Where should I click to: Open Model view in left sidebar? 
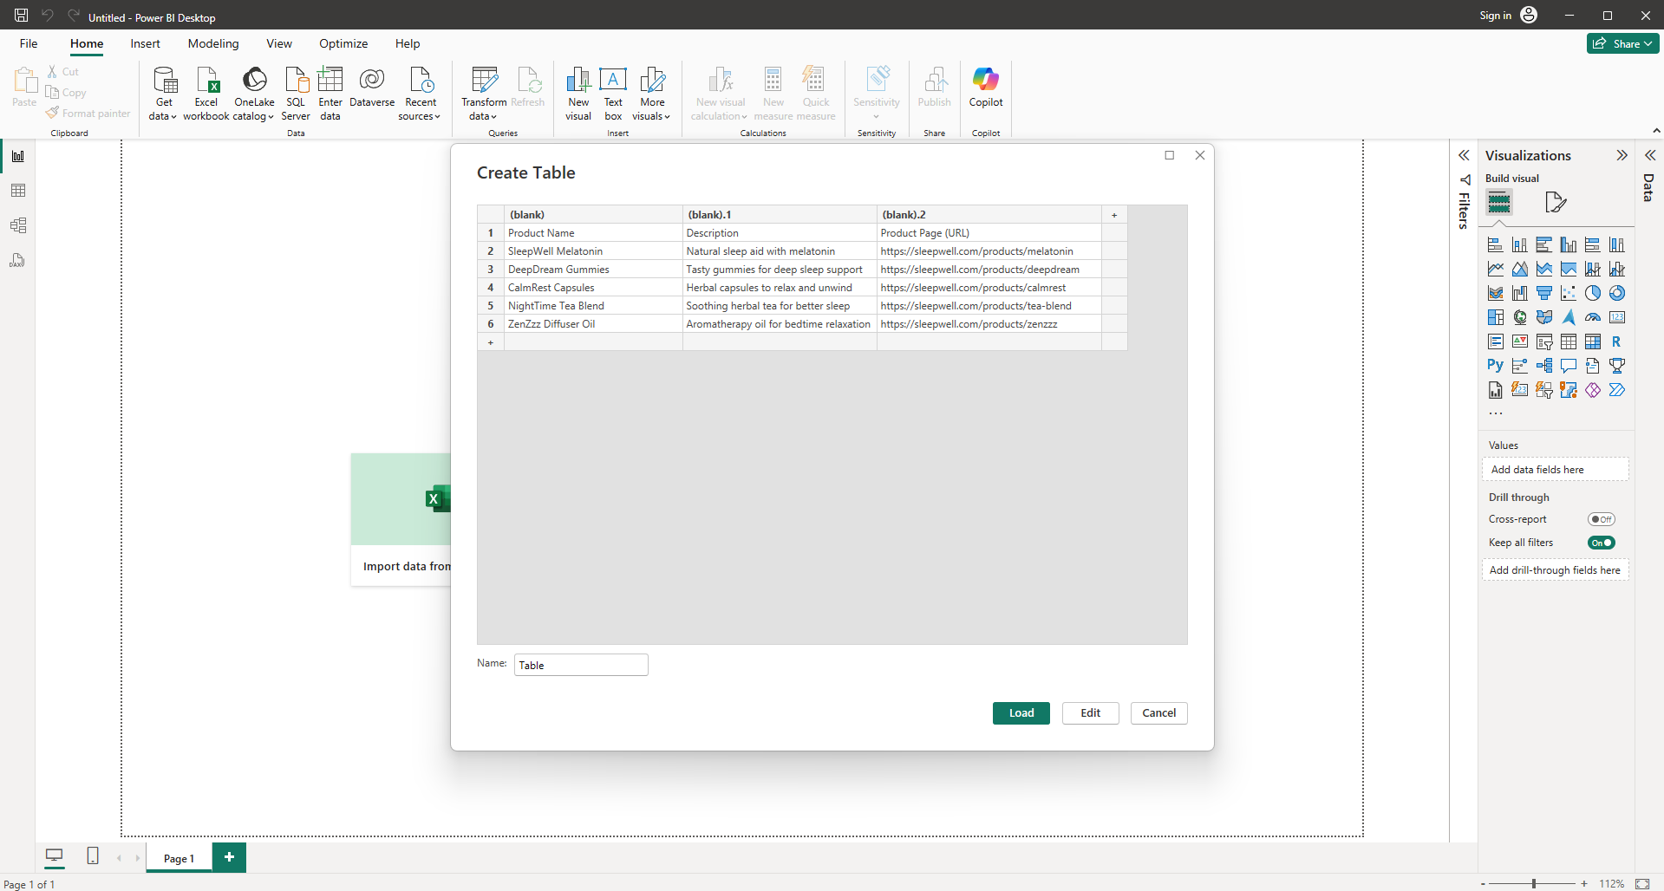click(x=18, y=225)
